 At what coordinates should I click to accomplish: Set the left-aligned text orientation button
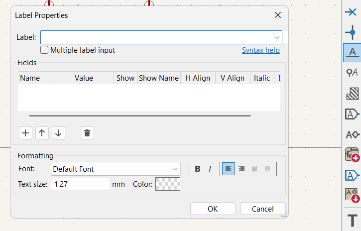[x=229, y=169]
